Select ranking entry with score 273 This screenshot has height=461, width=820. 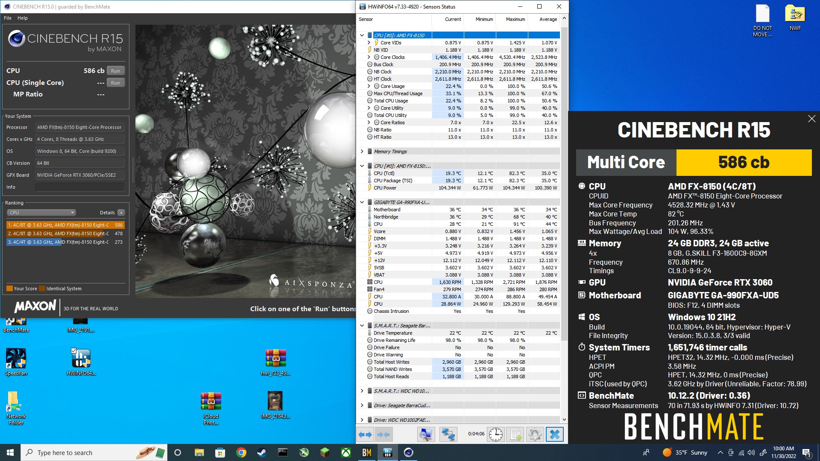(x=65, y=242)
